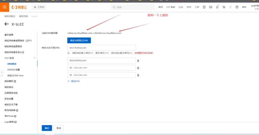Image resolution: width=259 pixels, height=135 pixels.
Task: Open 账号间转移 external link
Action: tap(11, 110)
